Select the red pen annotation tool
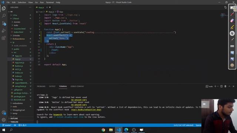This screenshot has width=237, height=133. (x=232, y=14)
